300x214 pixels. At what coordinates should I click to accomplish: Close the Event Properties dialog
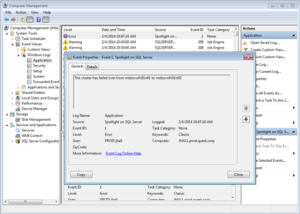[x=248, y=57]
